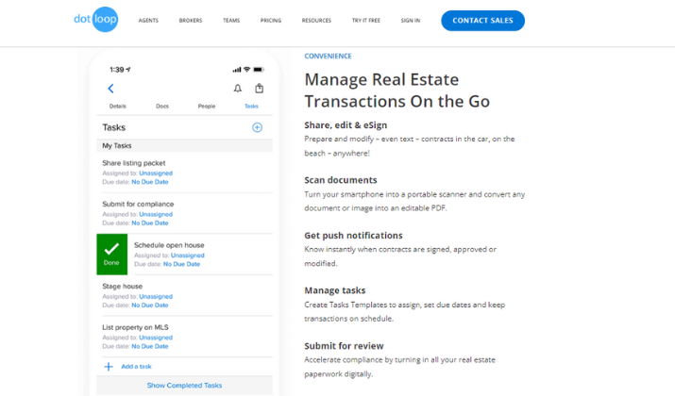Switch to the Details tab
This screenshot has width=675, height=396.
117,107
